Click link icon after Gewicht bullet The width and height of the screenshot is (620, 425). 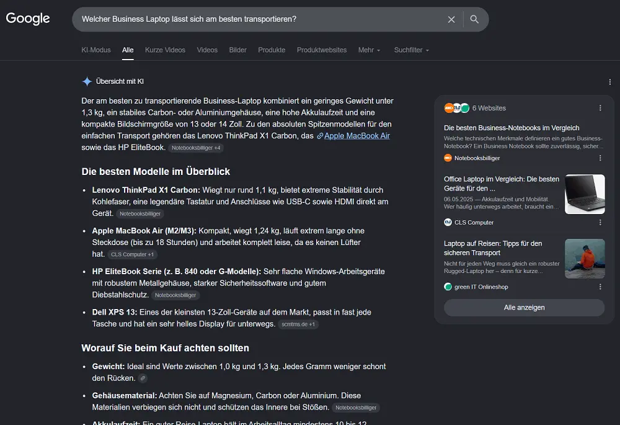click(x=143, y=378)
